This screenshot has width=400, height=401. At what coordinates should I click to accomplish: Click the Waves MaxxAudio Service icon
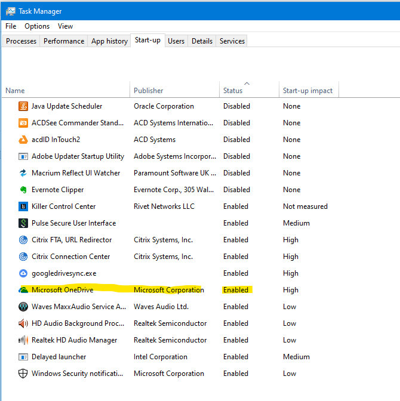[23, 307]
